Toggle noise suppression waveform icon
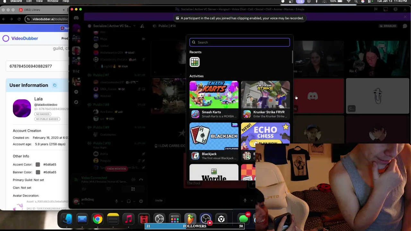This screenshot has height=231, width=411. pos(133,180)
